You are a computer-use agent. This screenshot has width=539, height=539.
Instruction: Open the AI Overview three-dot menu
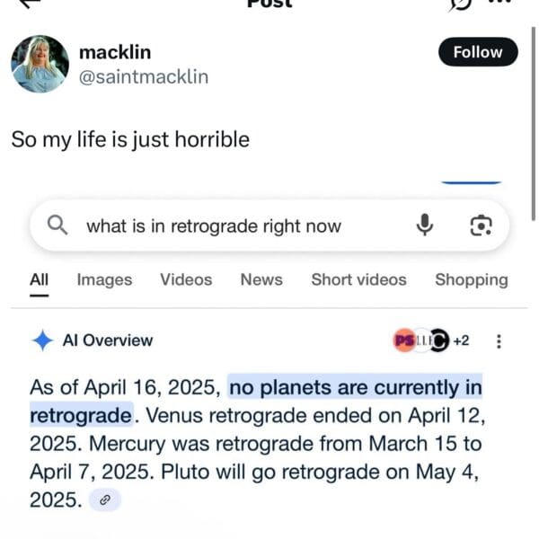pyautogui.click(x=499, y=341)
